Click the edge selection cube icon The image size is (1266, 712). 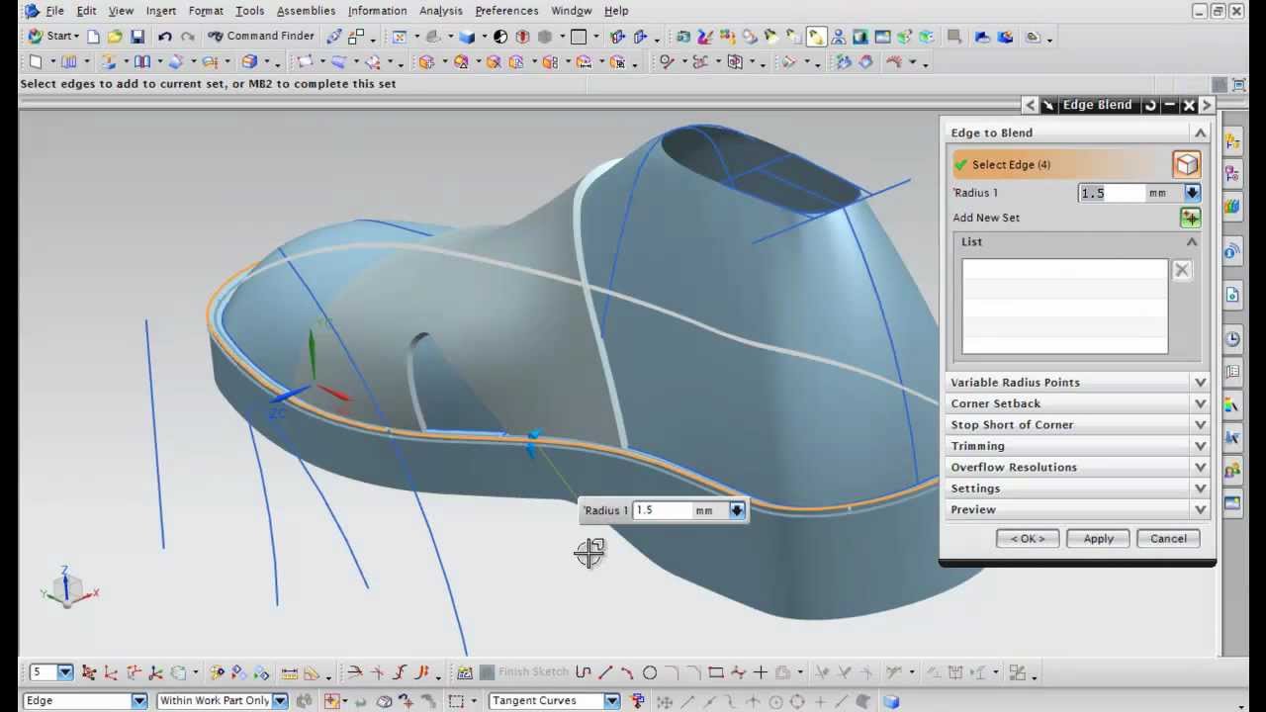(x=1186, y=164)
